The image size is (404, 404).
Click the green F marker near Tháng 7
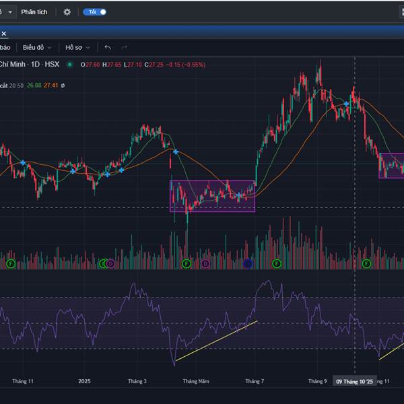275,263
